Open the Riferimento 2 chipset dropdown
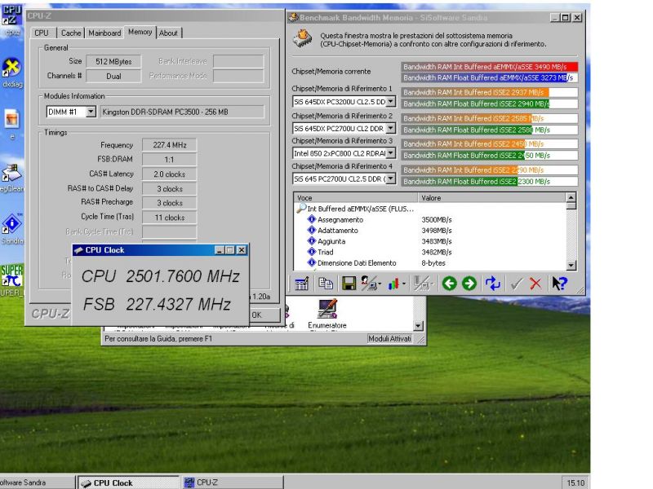 pos(391,129)
